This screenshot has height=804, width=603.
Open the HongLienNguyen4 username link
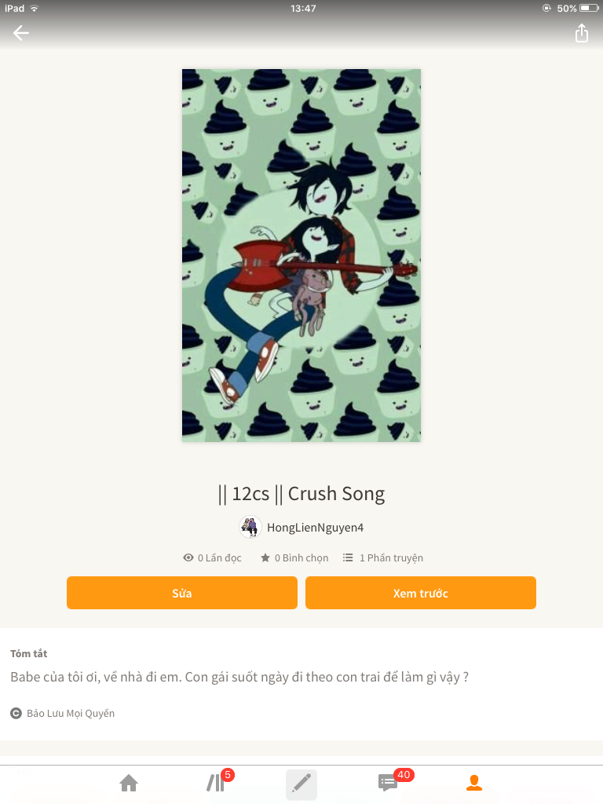pos(315,528)
